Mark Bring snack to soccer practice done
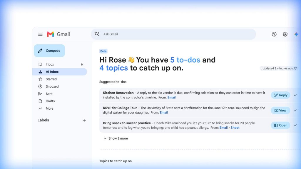The width and height of the screenshot is (301, 169). pyautogui.click(x=295, y=126)
